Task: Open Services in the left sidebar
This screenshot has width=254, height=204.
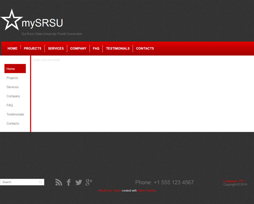Action: pyautogui.click(x=13, y=87)
